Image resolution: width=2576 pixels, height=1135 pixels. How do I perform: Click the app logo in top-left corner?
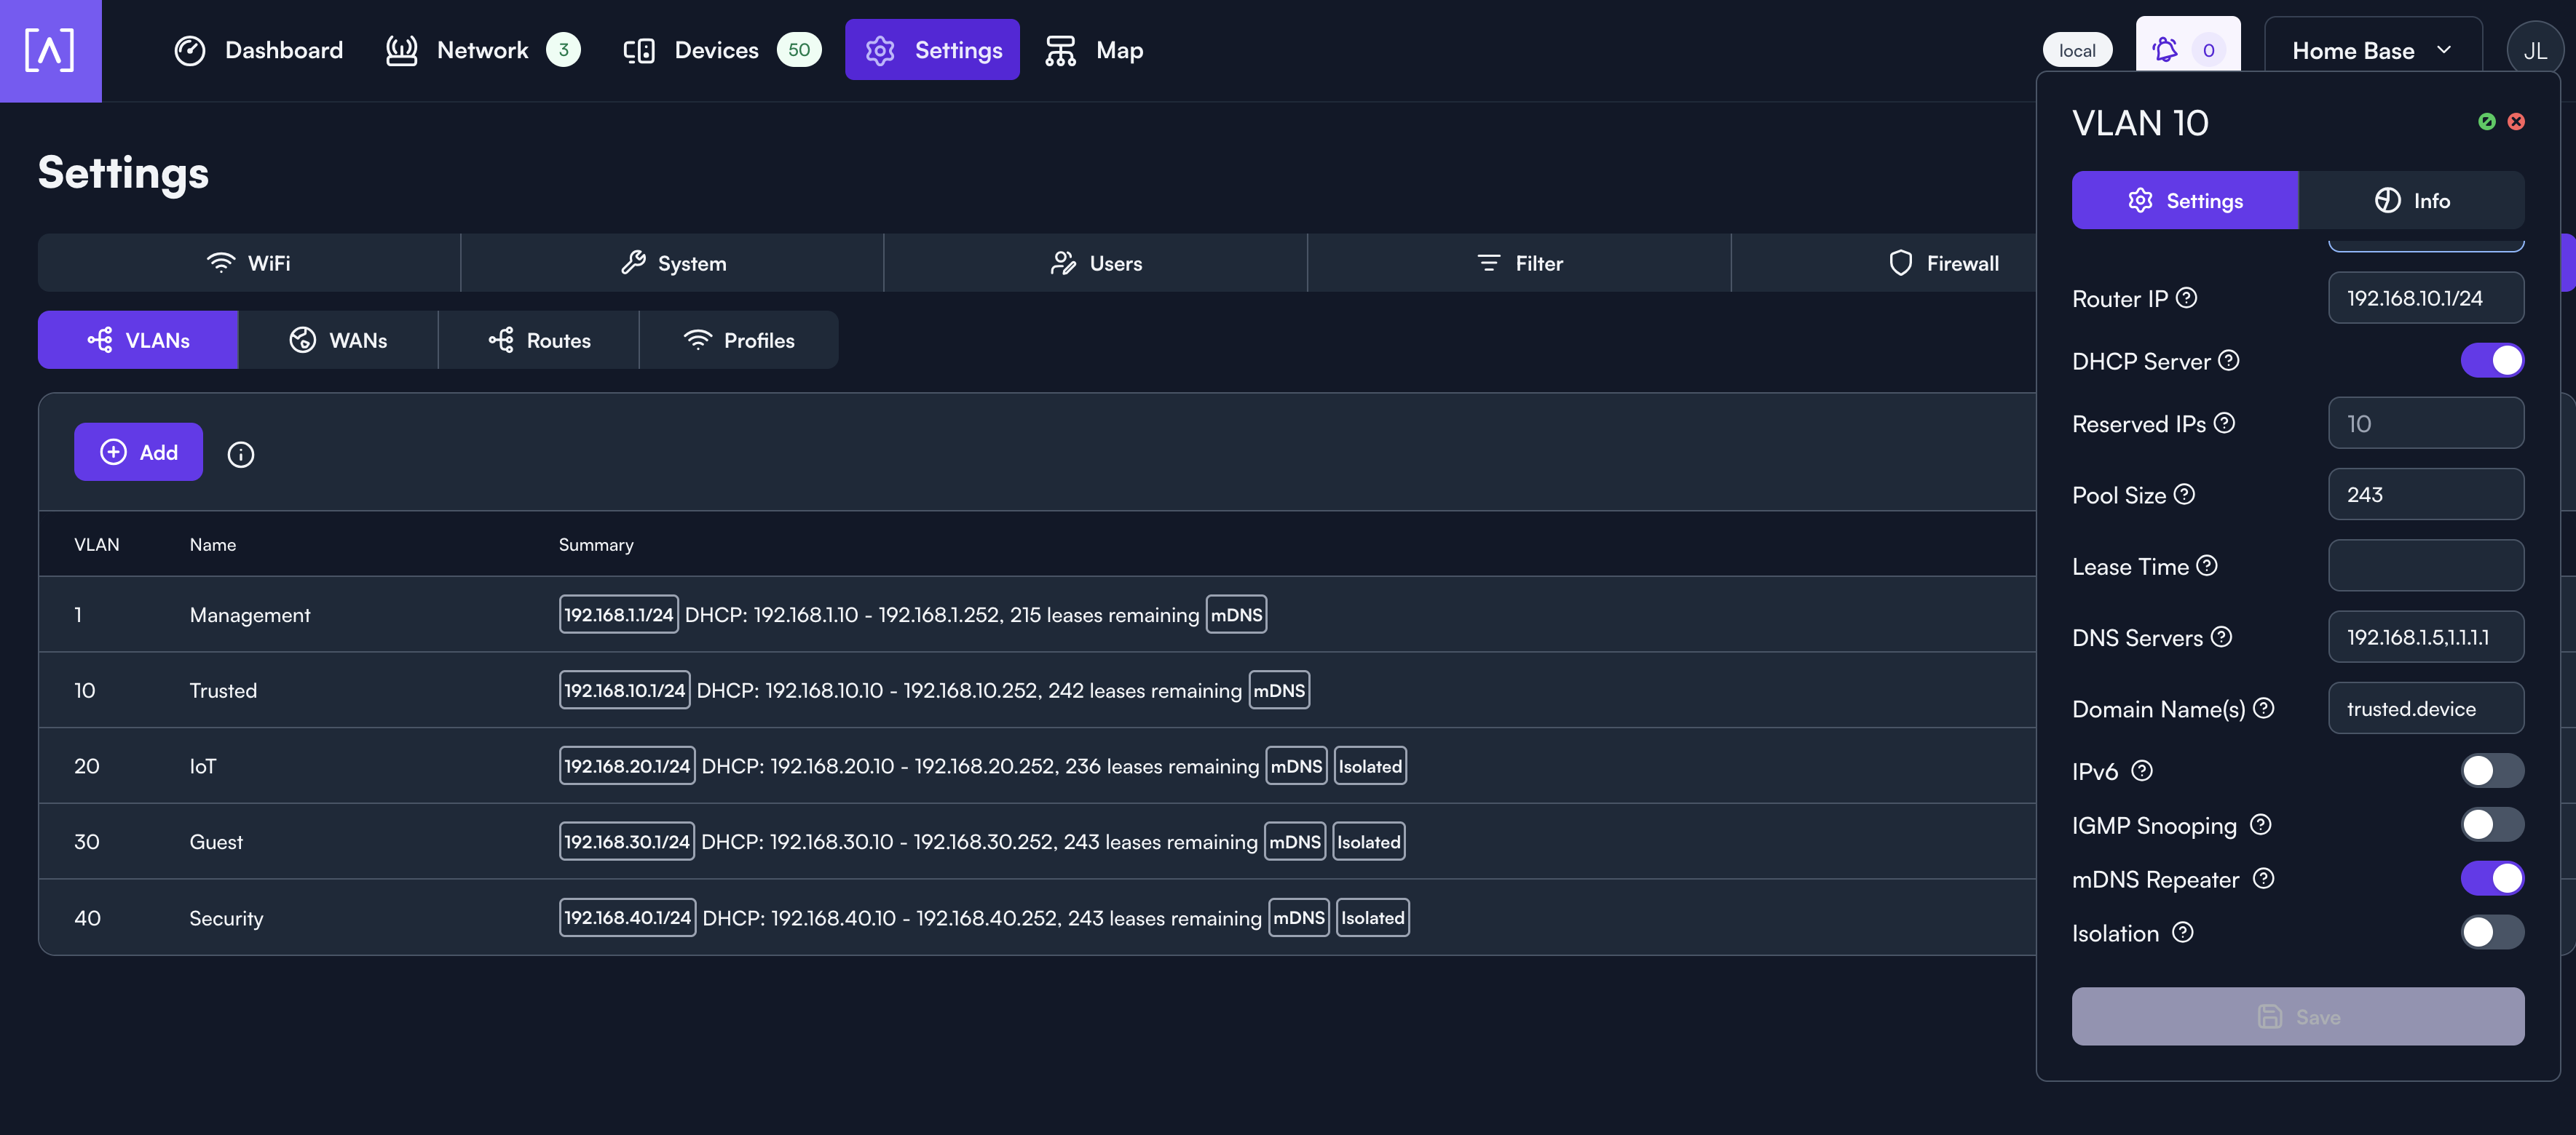50,50
